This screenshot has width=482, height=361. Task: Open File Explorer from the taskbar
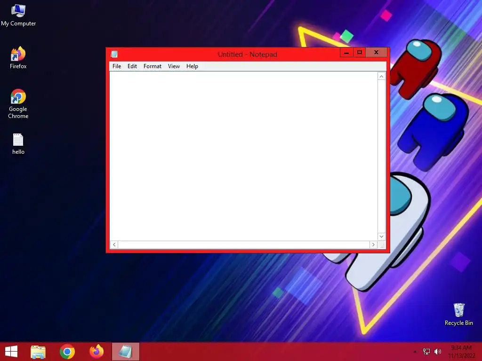[x=38, y=352]
